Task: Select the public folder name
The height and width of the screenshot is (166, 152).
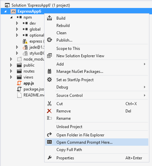Action: click(x=29, y=65)
